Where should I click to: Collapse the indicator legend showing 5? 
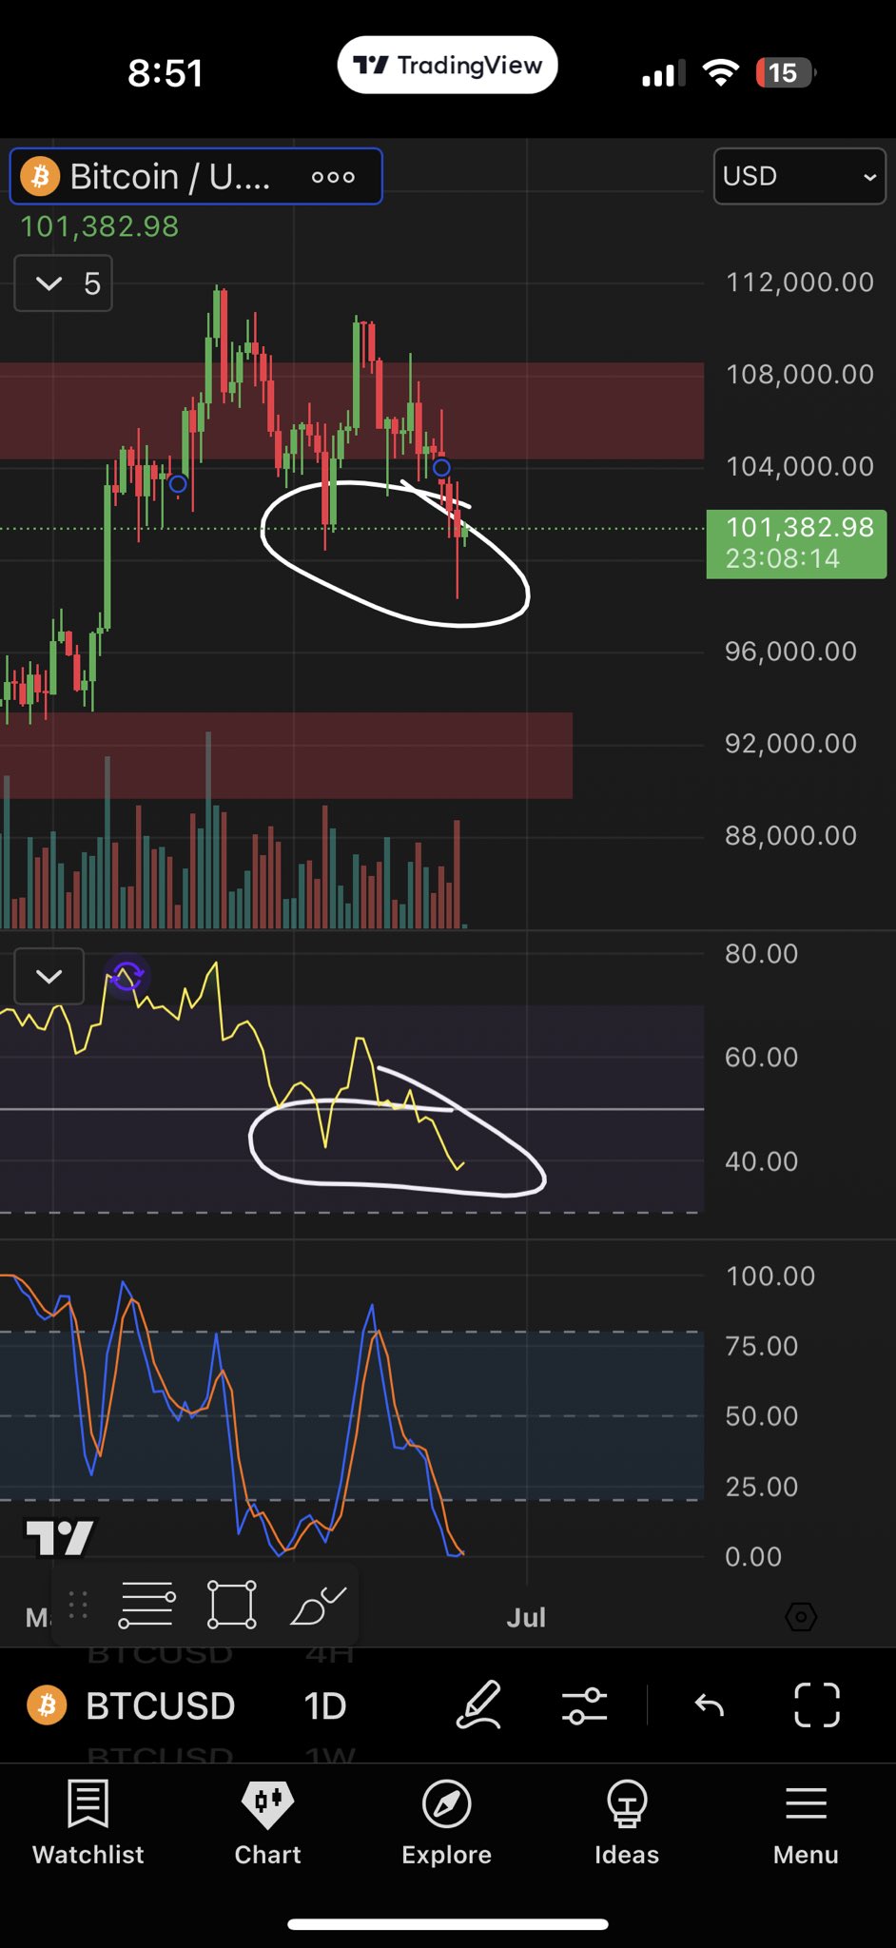[63, 283]
